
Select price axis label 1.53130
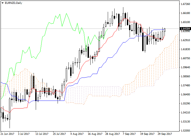pyautogui.click(x=185, y=122)
